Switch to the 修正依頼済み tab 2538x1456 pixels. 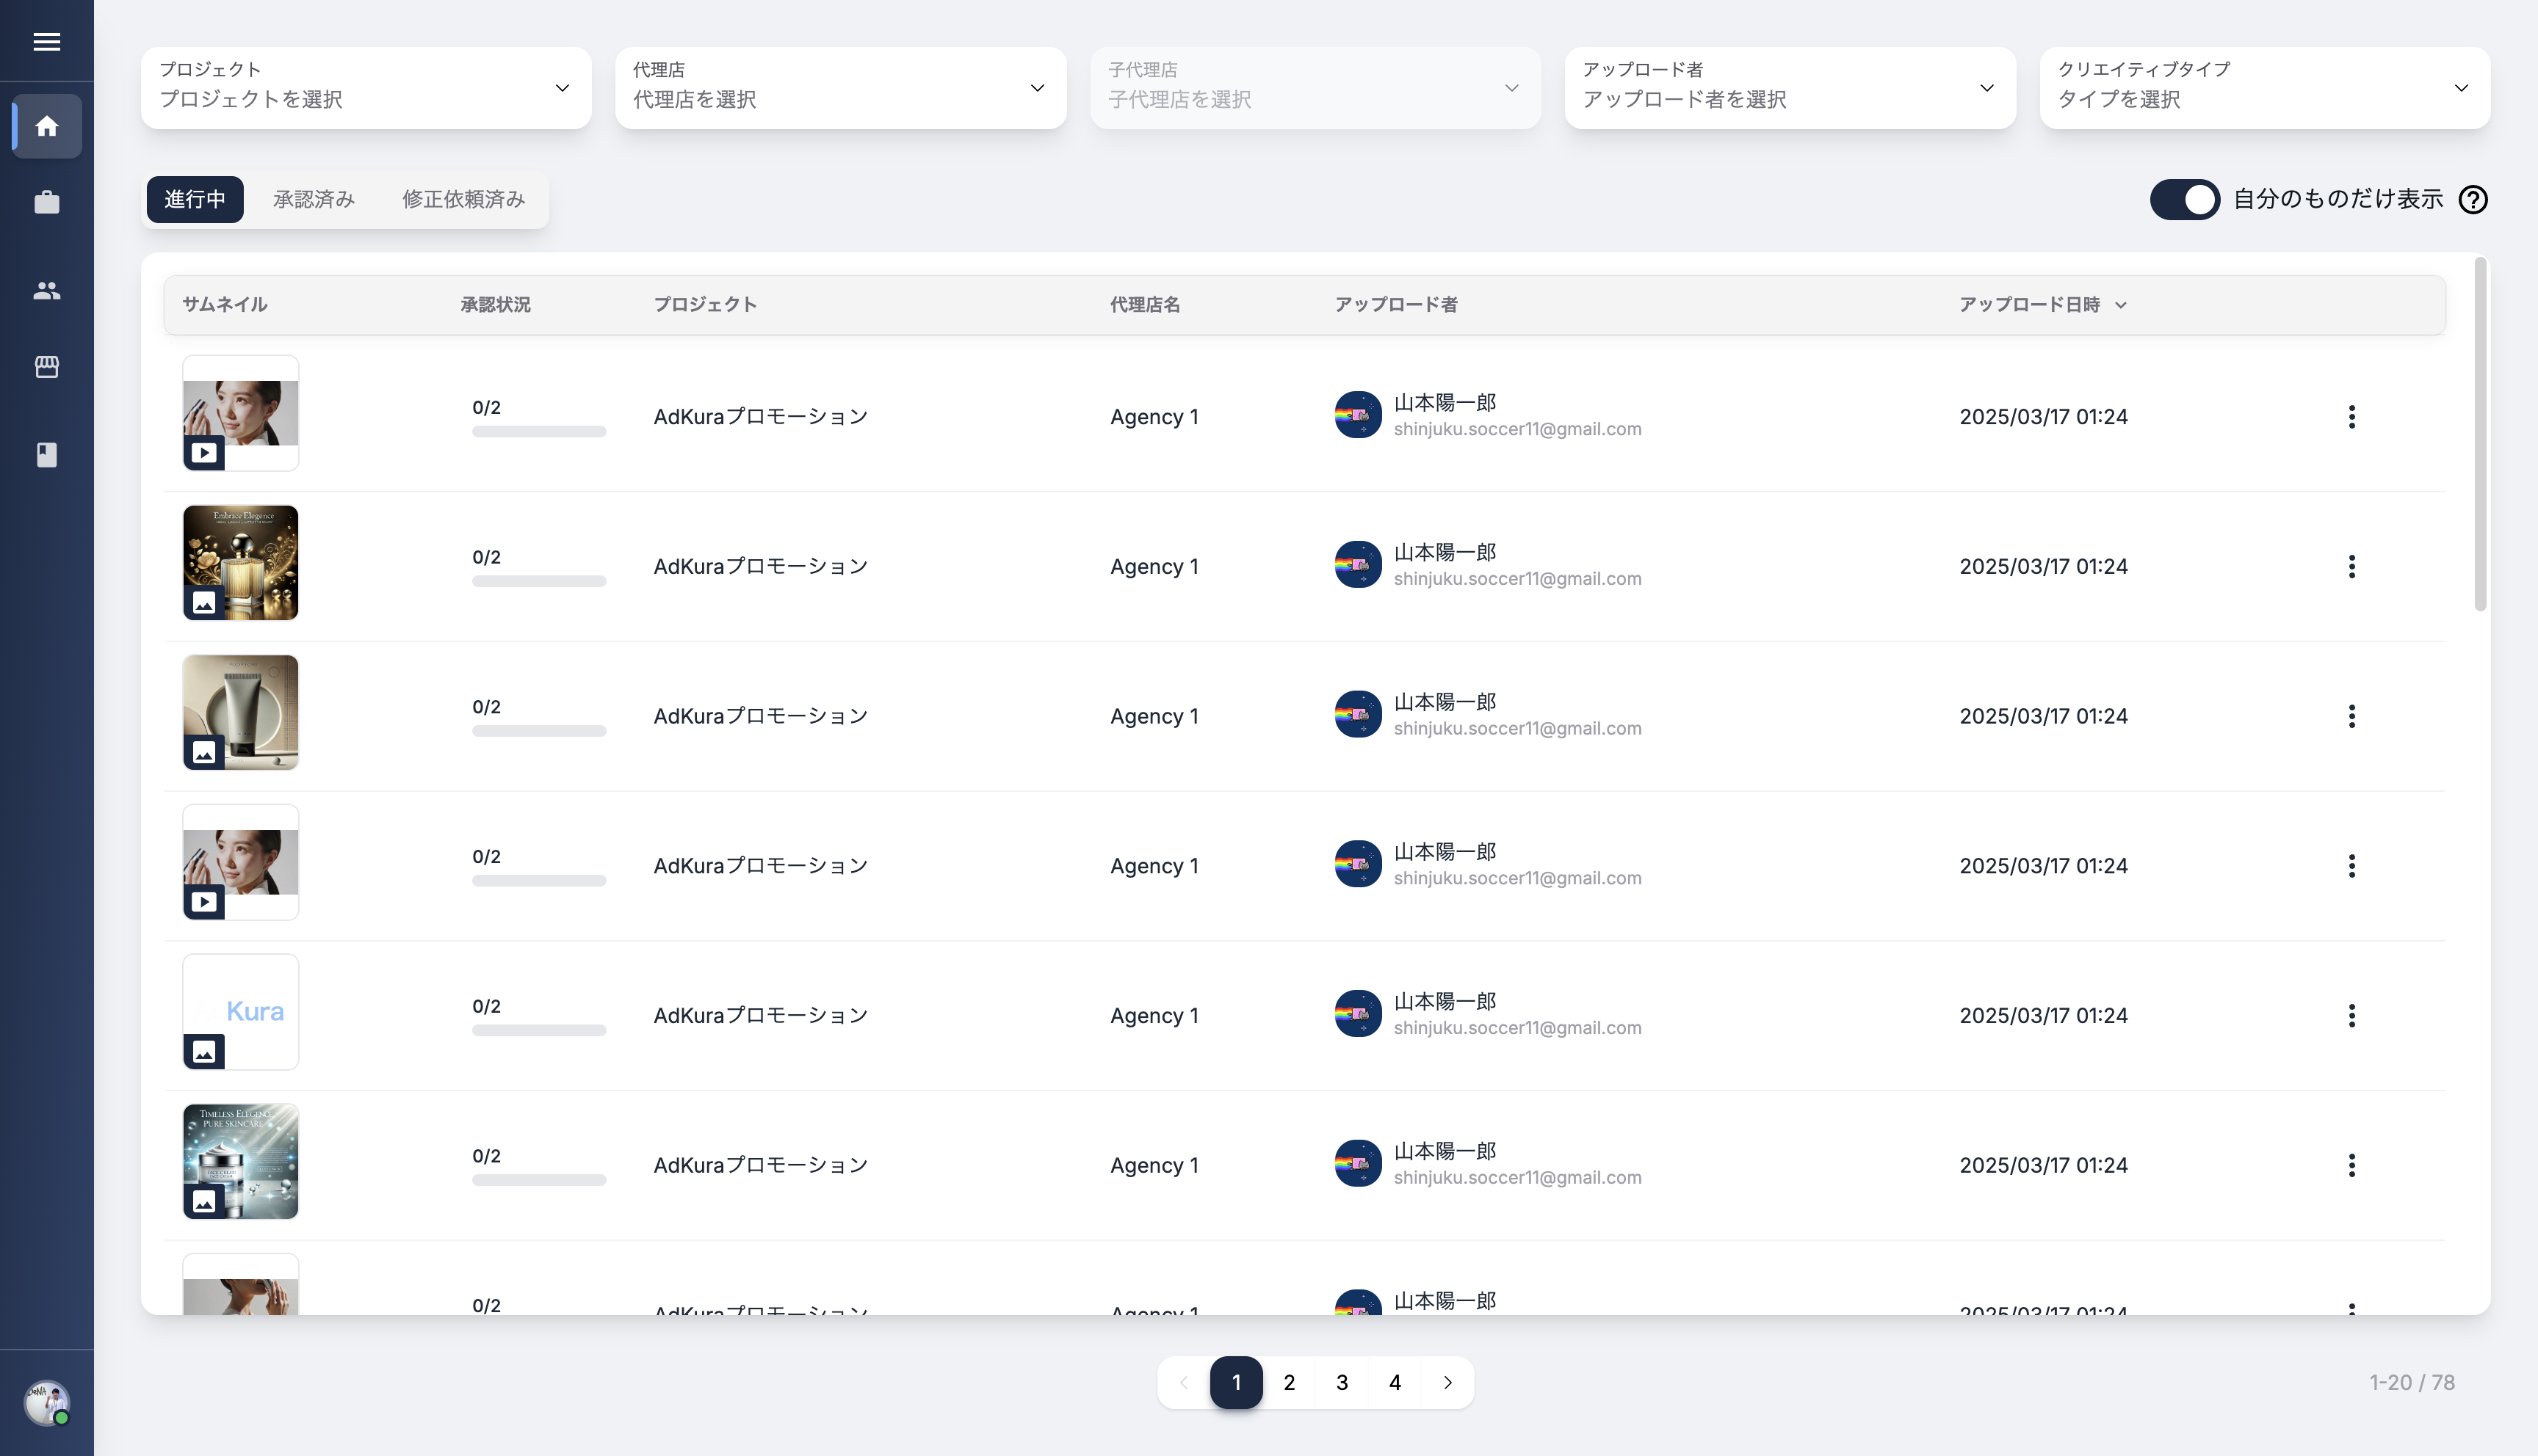point(463,200)
